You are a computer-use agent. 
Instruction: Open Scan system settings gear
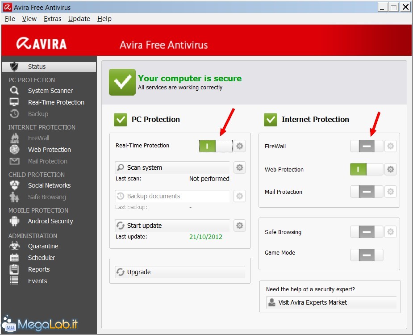click(239, 167)
